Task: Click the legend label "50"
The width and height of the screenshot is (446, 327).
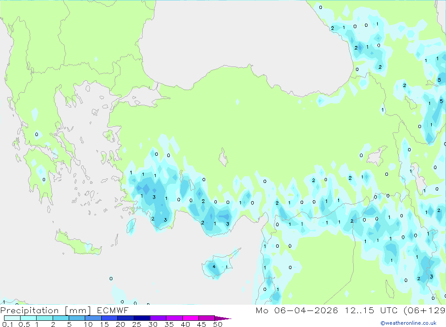Action: click(218, 324)
